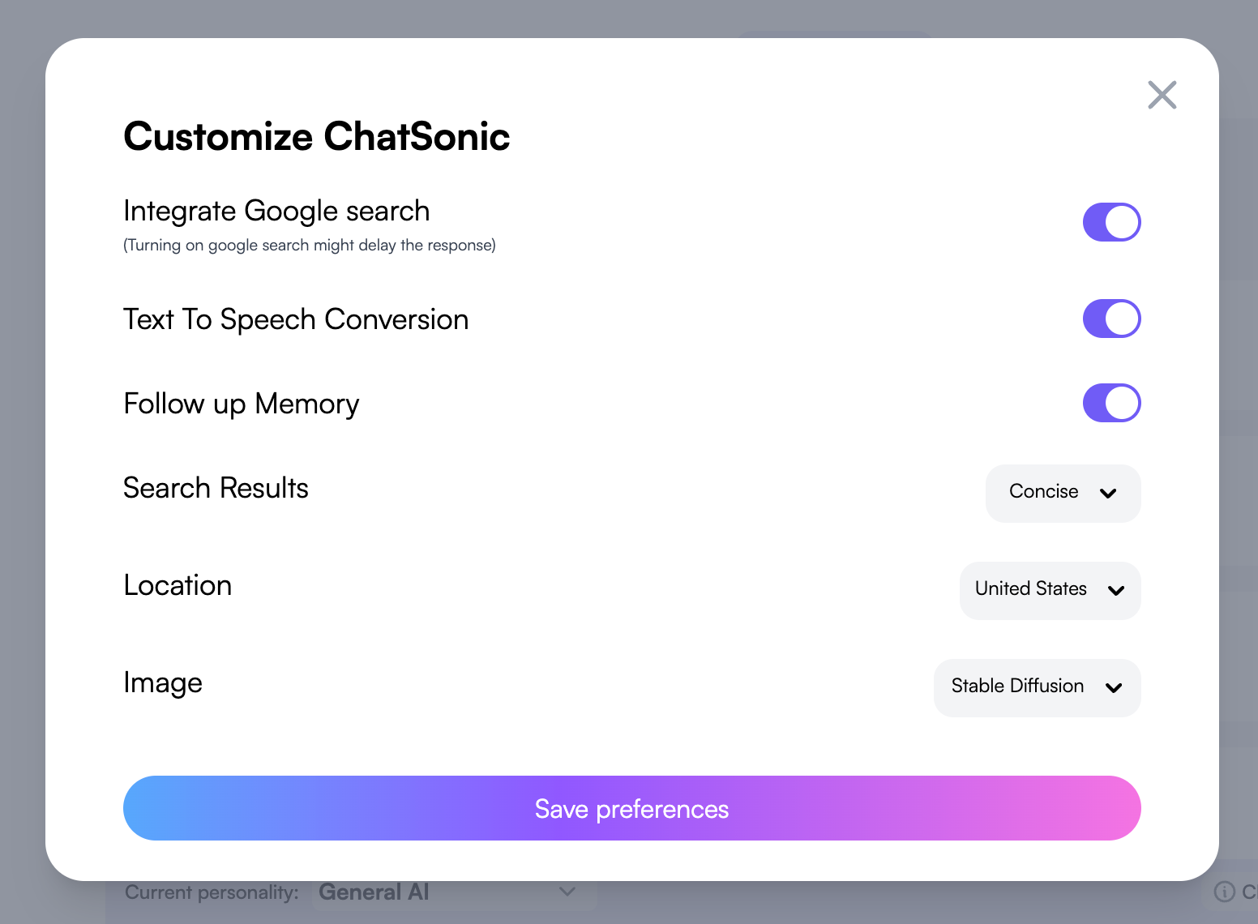The image size is (1258, 924).
Task: Click the chevron arrow beside United States
Action: (x=1116, y=590)
